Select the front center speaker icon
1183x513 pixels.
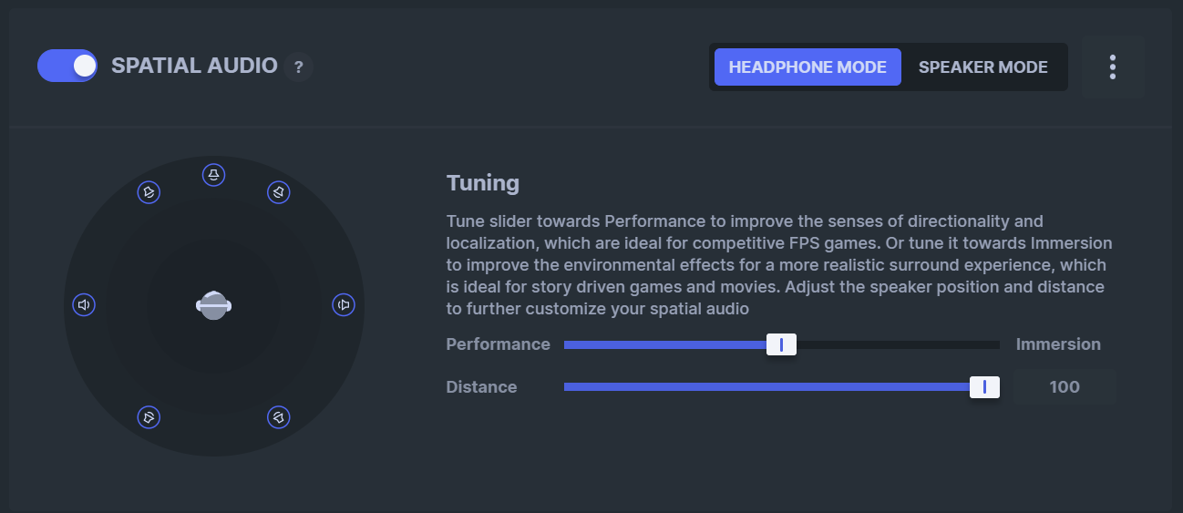pos(213,175)
